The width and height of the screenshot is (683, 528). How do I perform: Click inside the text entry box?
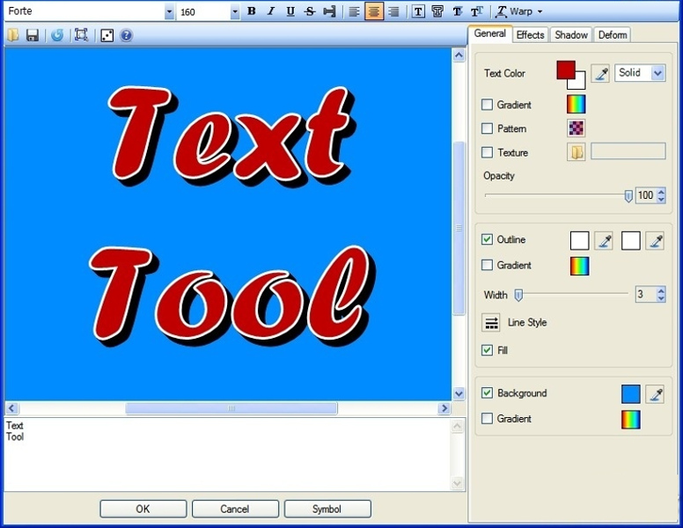click(227, 454)
